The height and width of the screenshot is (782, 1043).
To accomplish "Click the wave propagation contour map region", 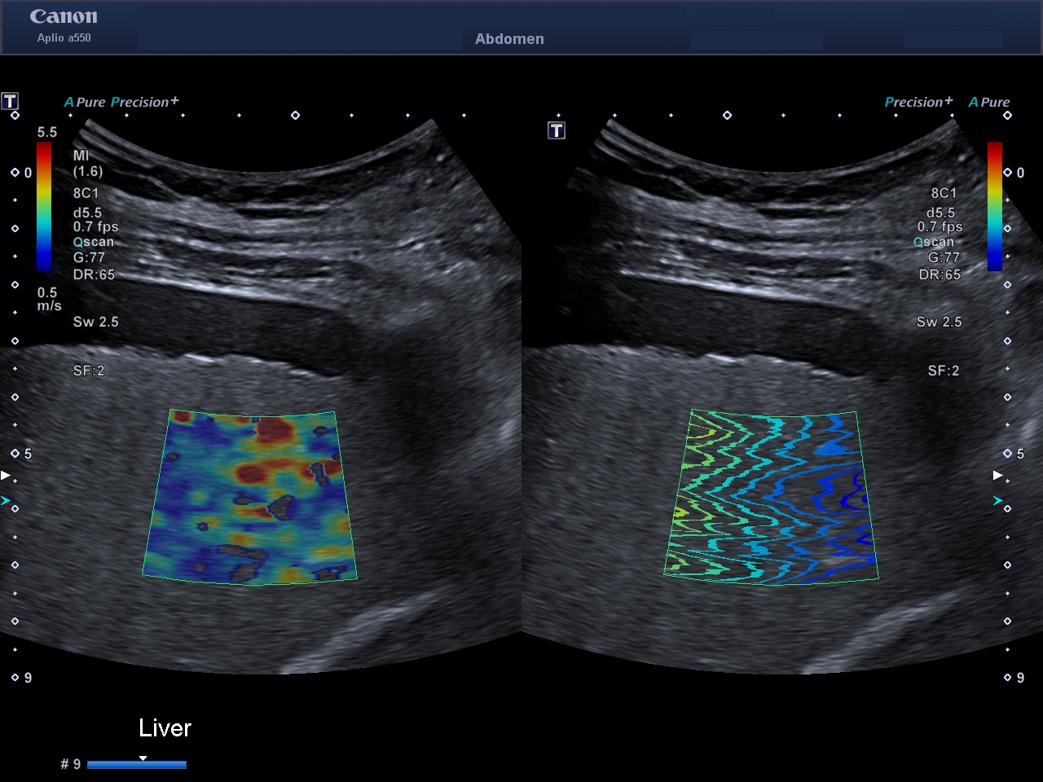I will click(771, 497).
